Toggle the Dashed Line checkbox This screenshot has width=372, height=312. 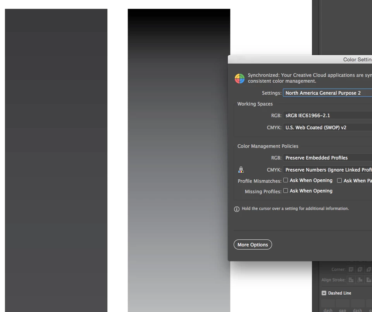pos(324,293)
